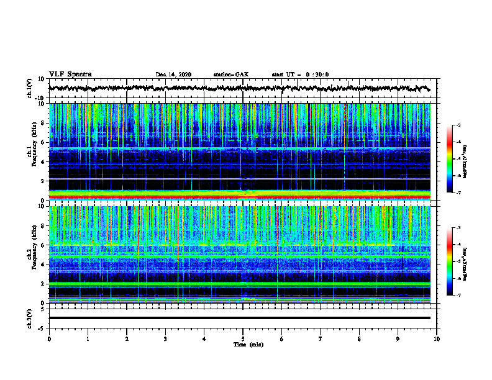Click the 'Time (min)' axis title
The height and width of the screenshot is (380, 492).
coord(248,345)
